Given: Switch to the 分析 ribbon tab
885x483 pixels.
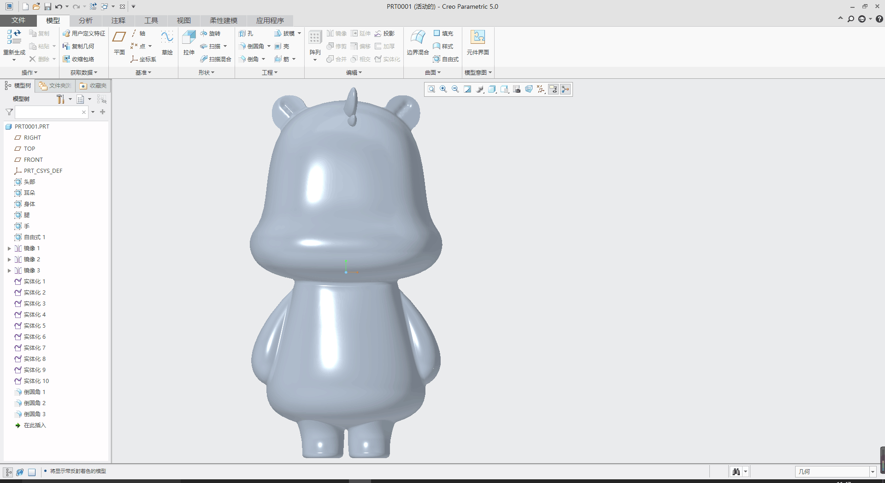Looking at the screenshot, I should [x=85, y=20].
